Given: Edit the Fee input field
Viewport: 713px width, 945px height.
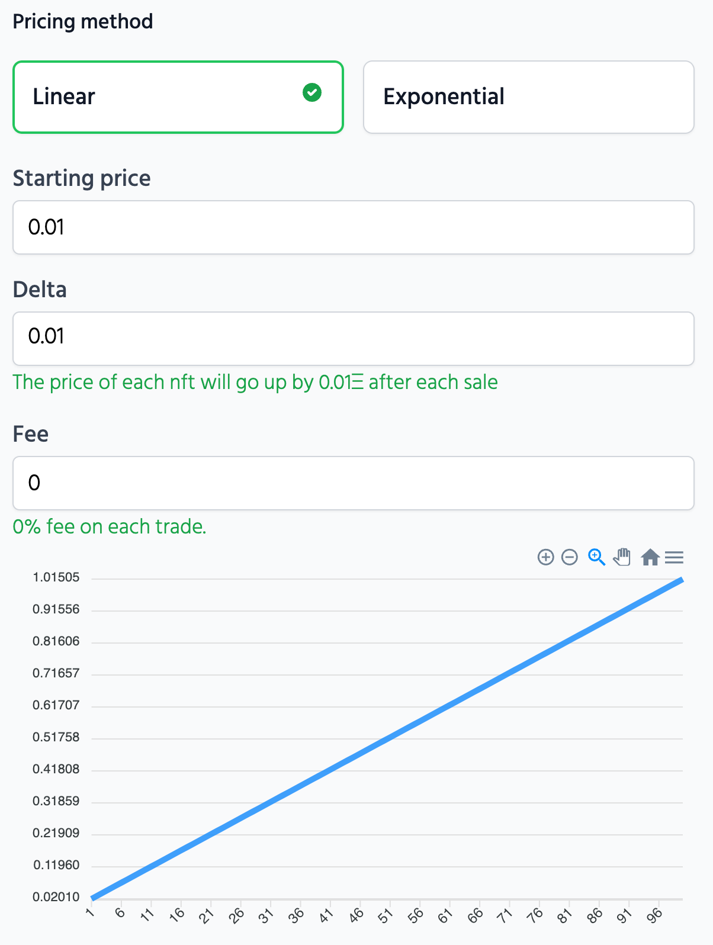Looking at the screenshot, I should 353,483.
